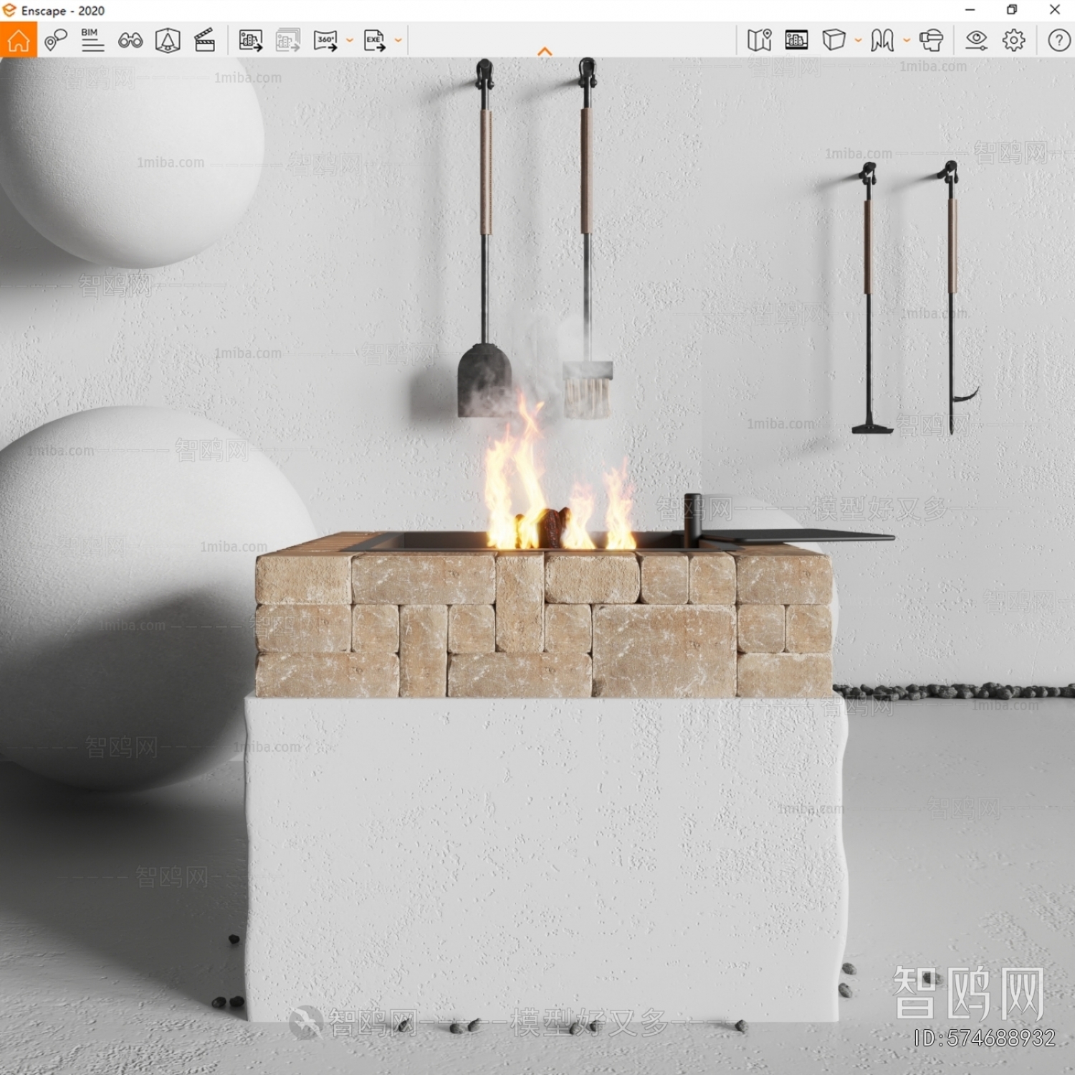The height and width of the screenshot is (1075, 1075).
Task: Click the Enscape logo in title bar
Action: [9, 10]
